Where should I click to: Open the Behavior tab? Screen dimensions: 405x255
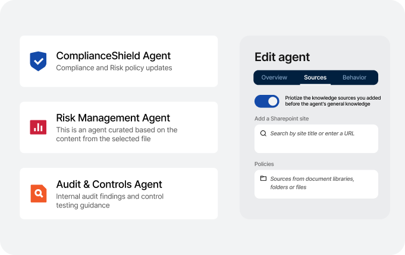pos(354,78)
